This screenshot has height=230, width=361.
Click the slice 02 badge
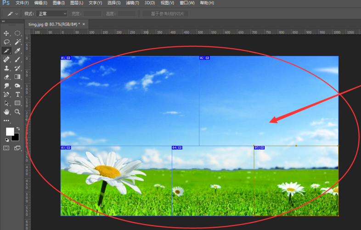tap(204, 58)
